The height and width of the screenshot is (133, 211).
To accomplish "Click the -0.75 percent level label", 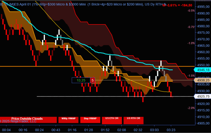I will pyautogui.click(x=191, y=27).
